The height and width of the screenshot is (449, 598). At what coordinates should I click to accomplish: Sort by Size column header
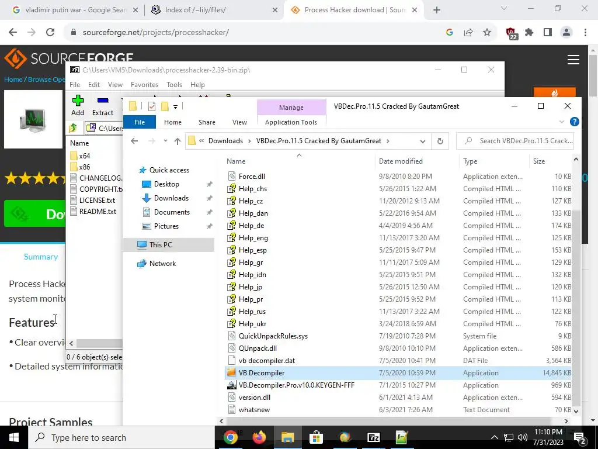coord(550,161)
